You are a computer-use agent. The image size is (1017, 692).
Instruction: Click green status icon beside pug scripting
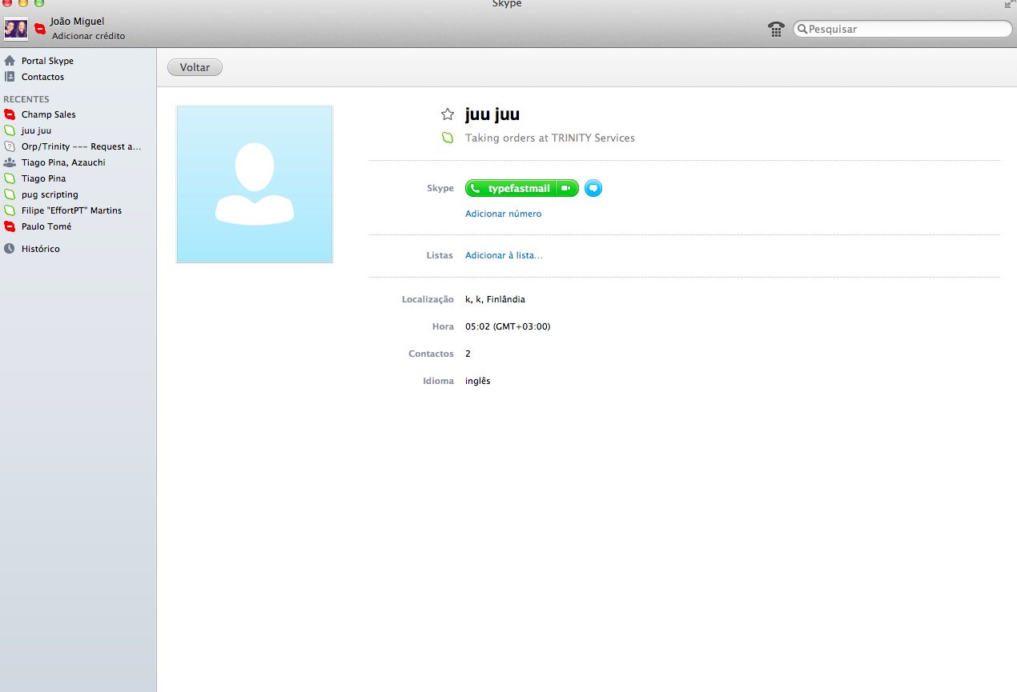10,194
